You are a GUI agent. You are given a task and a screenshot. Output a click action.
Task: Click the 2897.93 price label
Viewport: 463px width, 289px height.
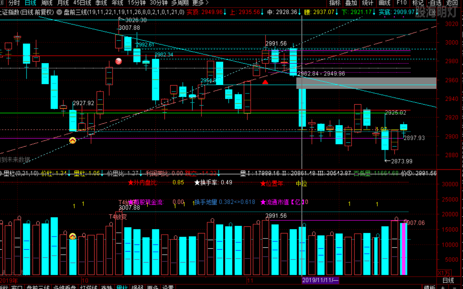414,138
